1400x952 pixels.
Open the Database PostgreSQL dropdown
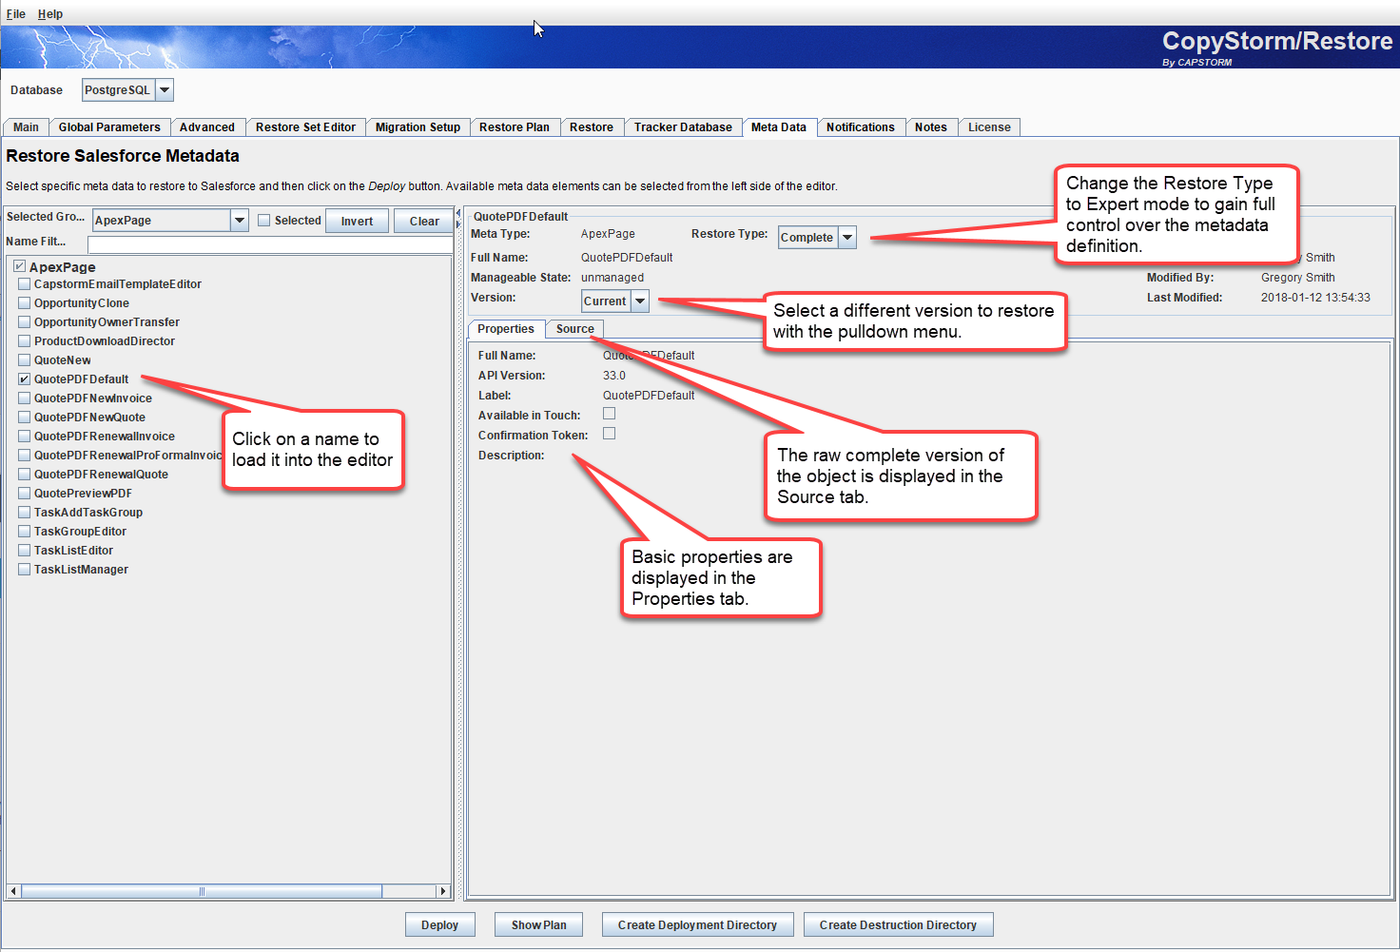127,90
